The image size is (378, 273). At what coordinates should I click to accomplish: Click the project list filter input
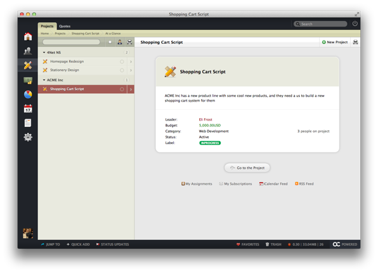[x=71, y=42]
